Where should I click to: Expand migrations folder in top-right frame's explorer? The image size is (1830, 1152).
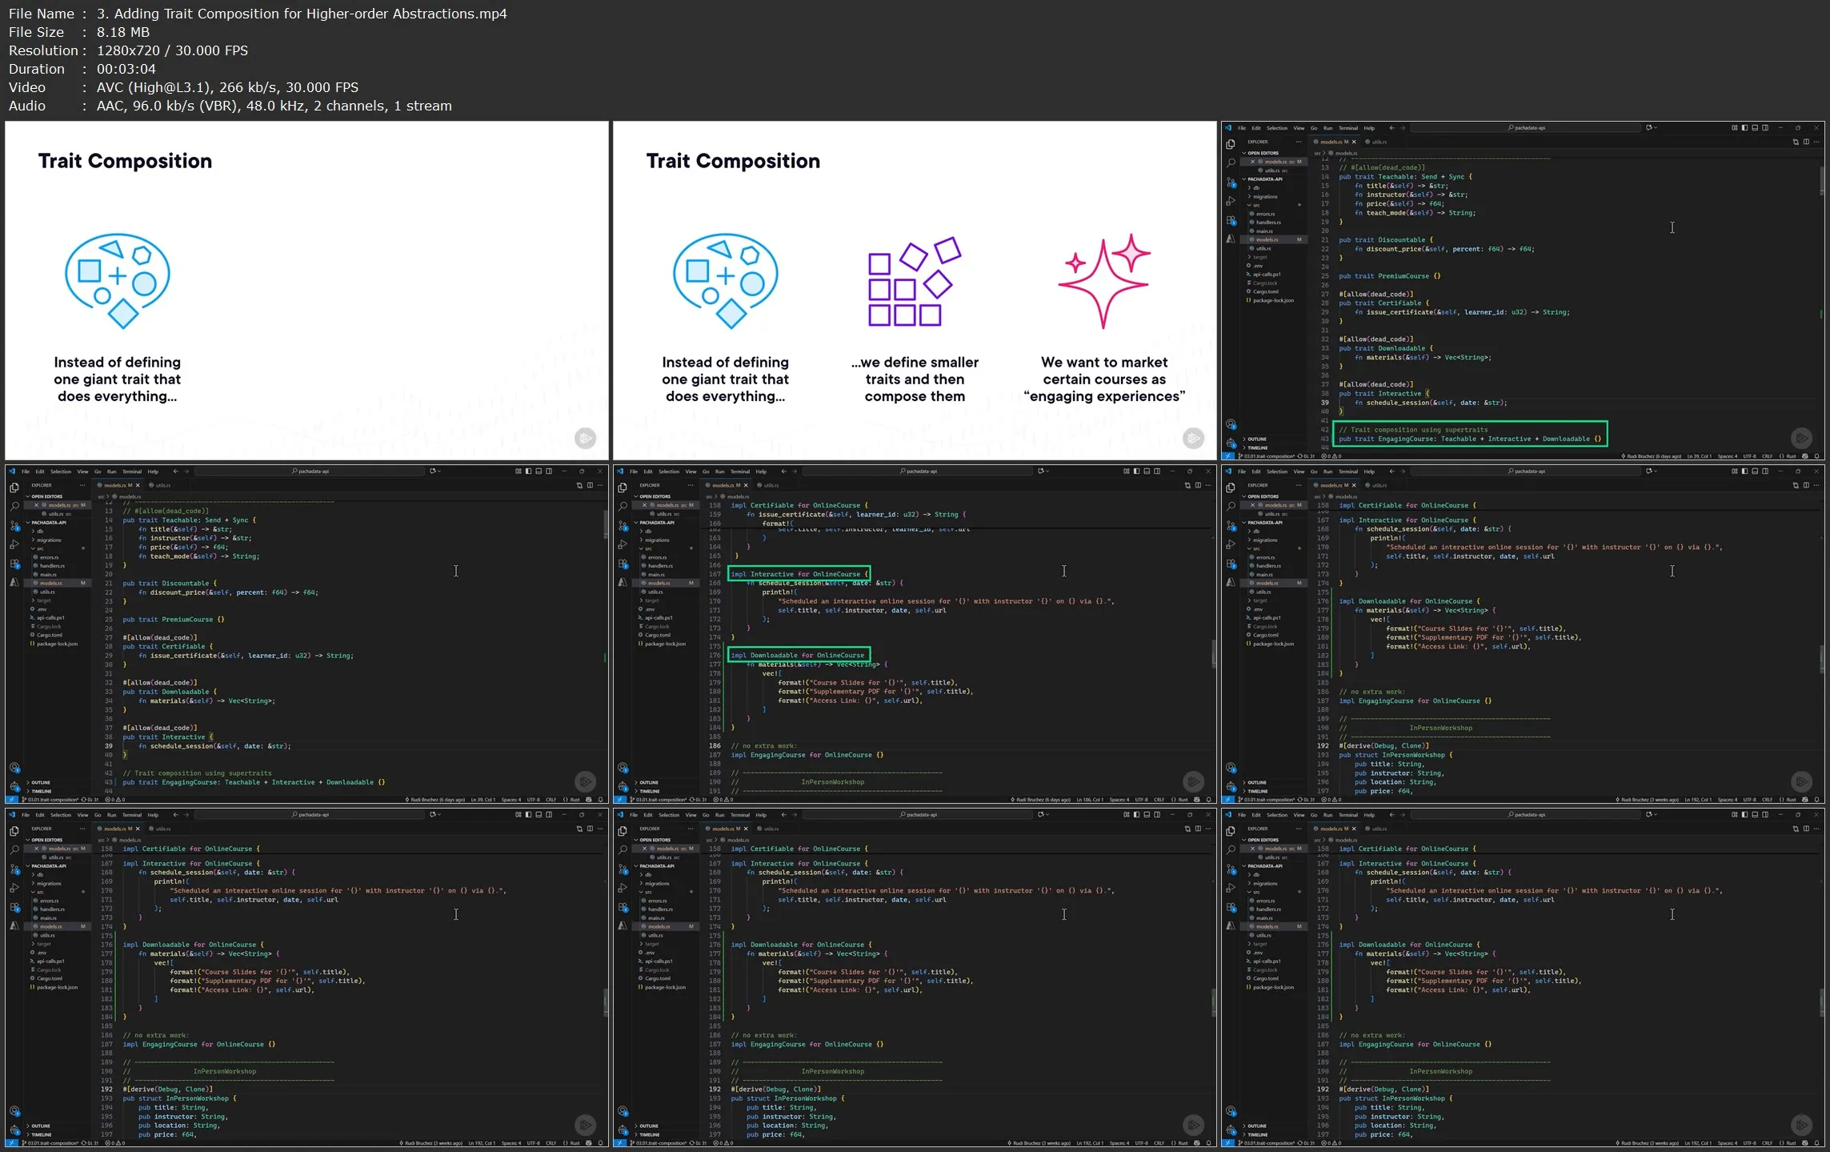coord(1265,196)
